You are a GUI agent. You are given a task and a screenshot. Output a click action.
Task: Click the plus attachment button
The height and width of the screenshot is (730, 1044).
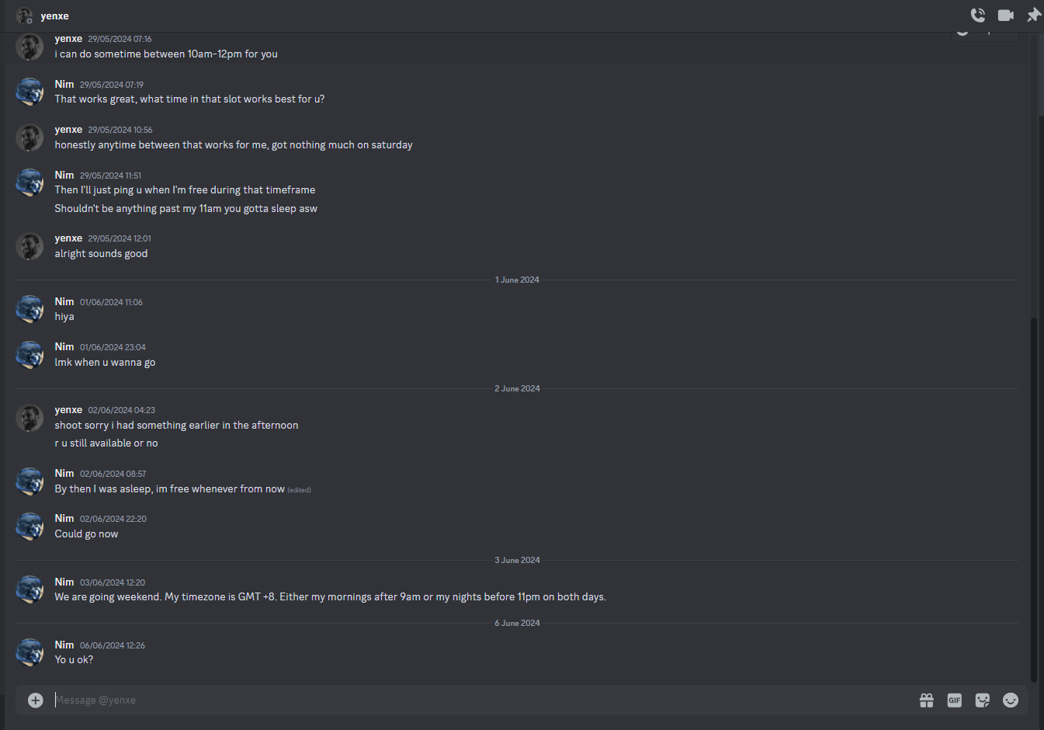36,700
